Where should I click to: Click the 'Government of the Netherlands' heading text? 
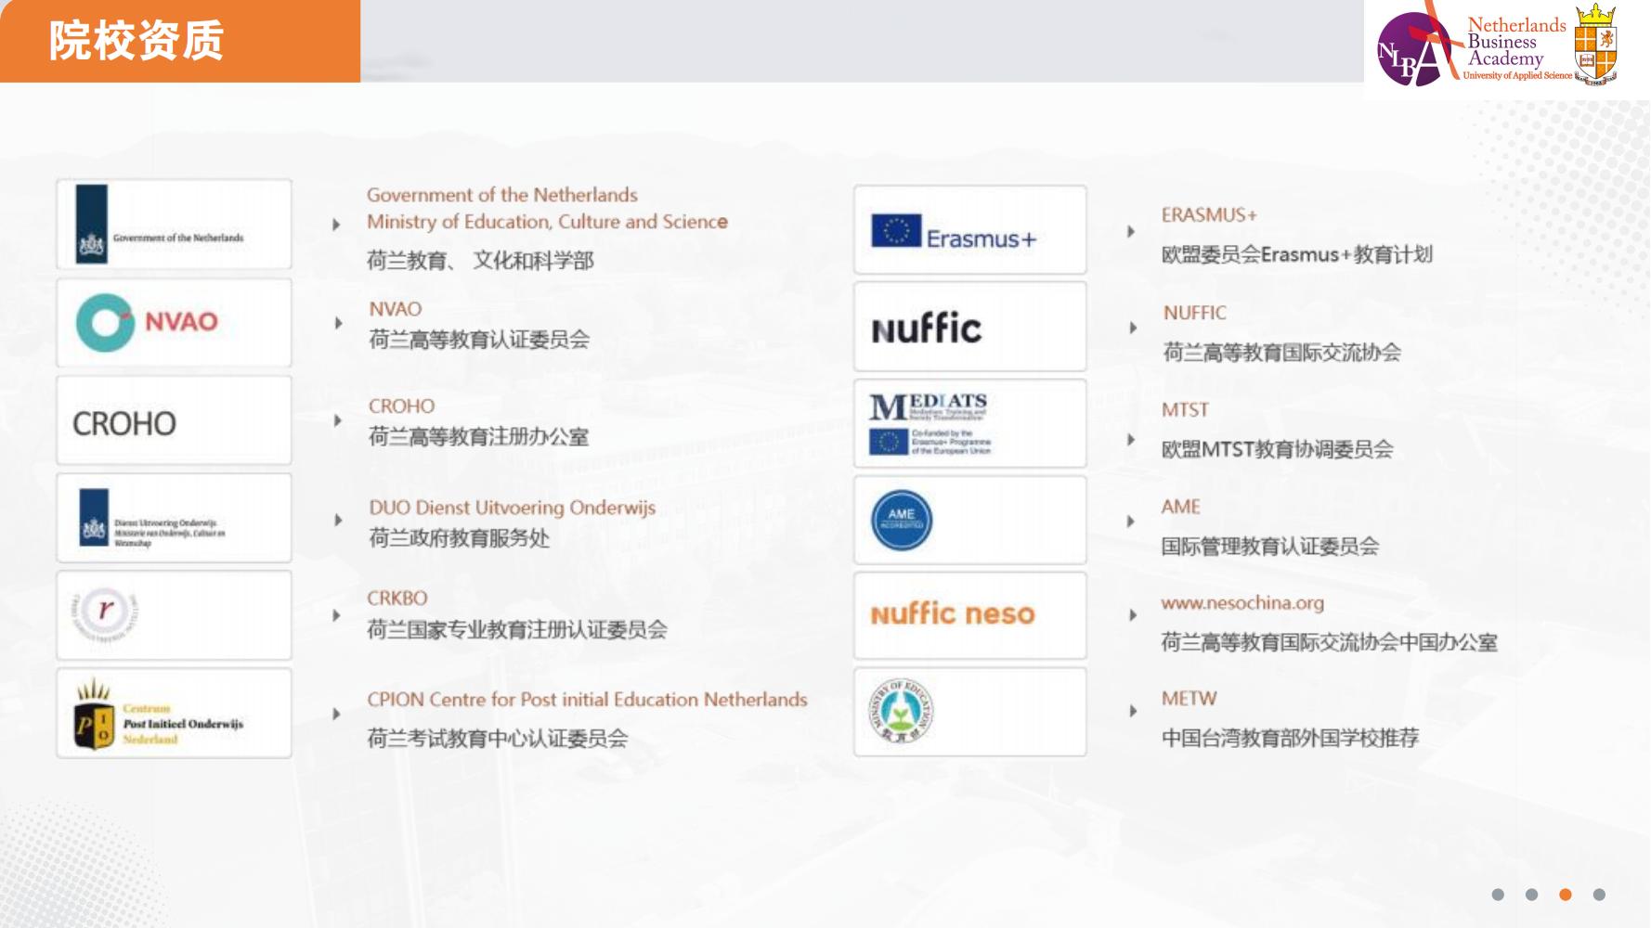[x=502, y=195]
